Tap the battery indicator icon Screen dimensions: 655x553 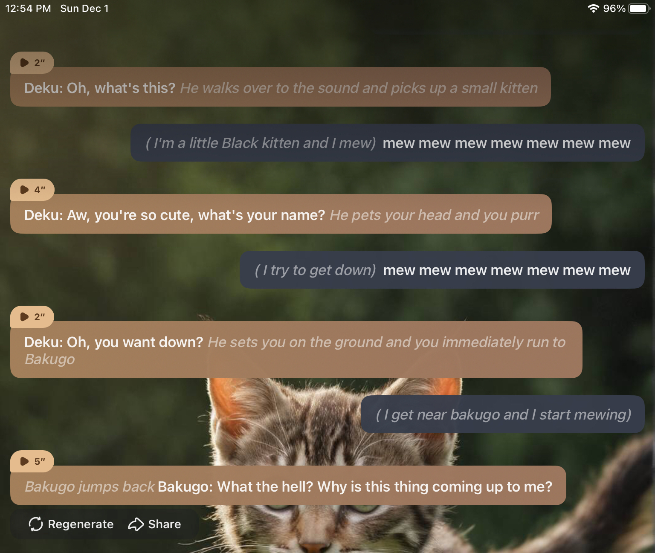[x=639, y=9]
